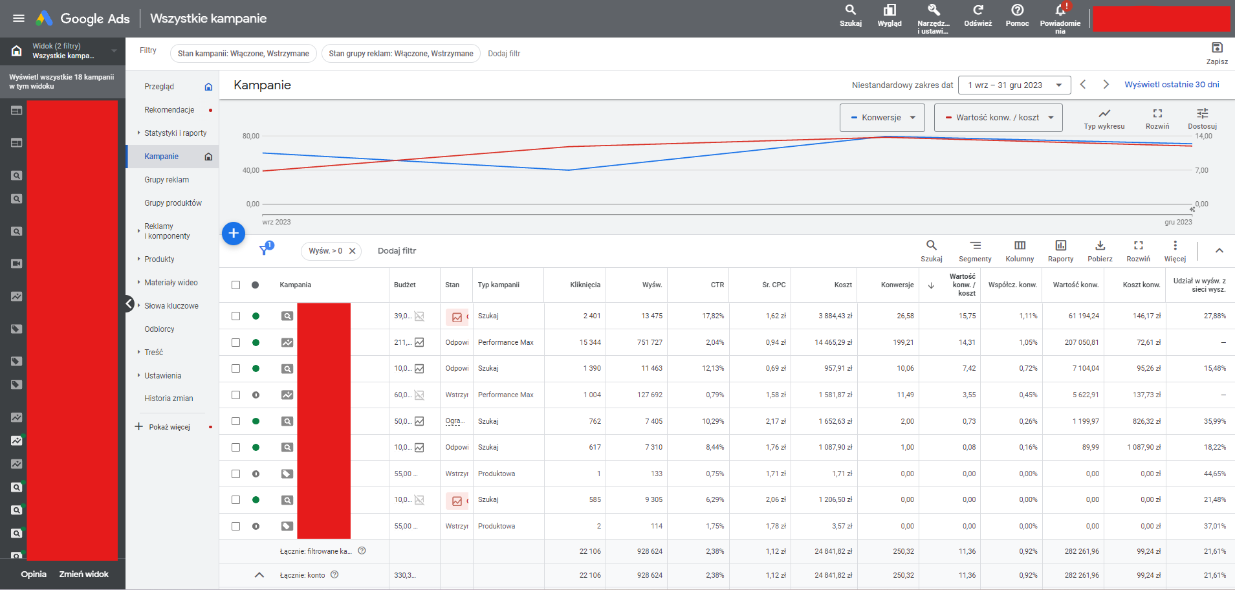
Task: Save filters with Zapisz icon
Action: 1217,53
